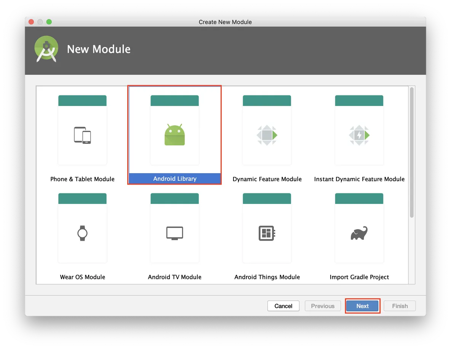451x349 pixels.
Task: Close the Create New Module window
Action: [31, 22]
